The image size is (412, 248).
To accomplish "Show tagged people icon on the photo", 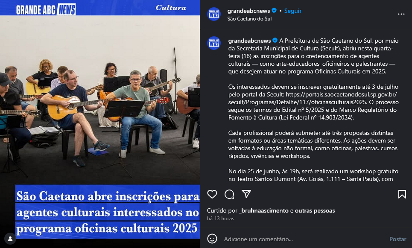I will 10,239.
